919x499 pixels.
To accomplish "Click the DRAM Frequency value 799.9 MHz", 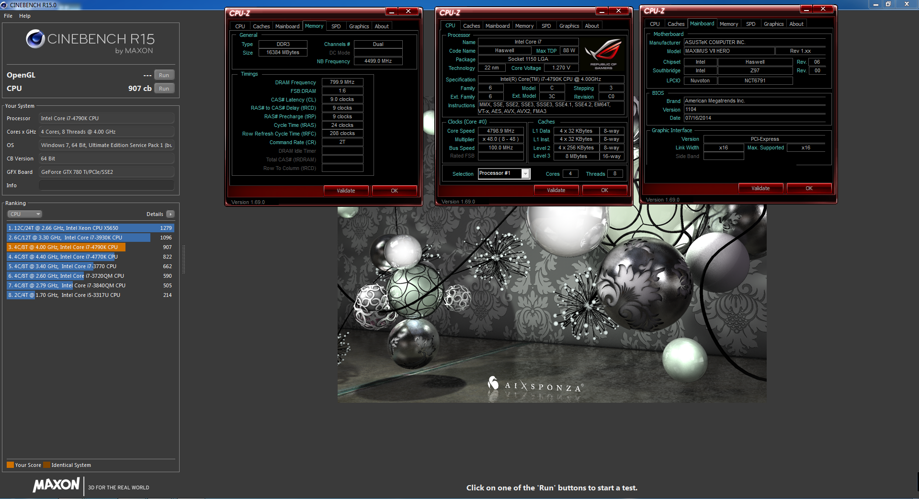I will [342, 82].
